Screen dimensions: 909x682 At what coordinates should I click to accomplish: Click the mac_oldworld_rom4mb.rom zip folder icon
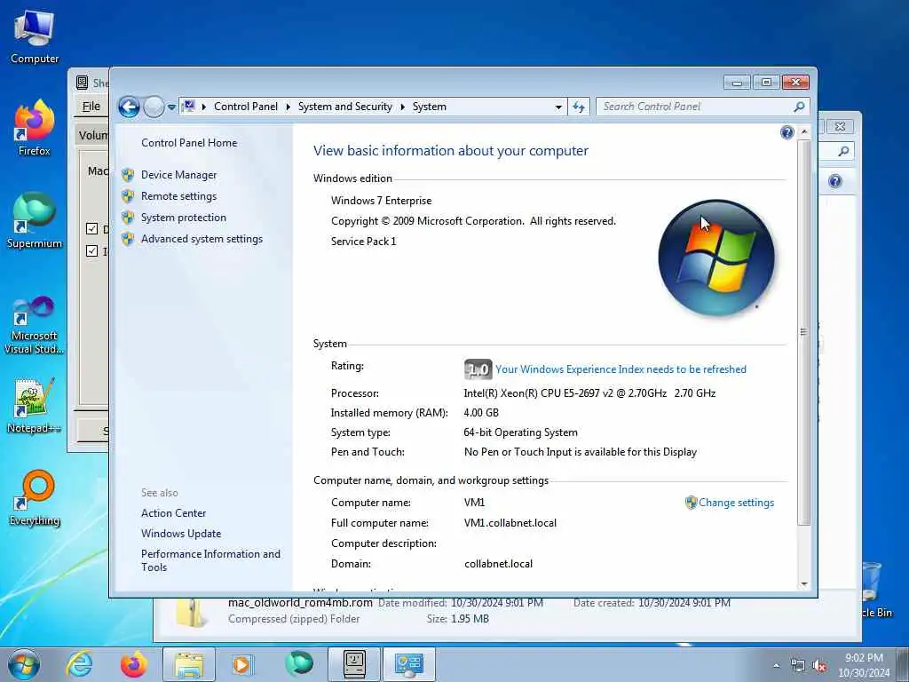(x=190, y=613)
